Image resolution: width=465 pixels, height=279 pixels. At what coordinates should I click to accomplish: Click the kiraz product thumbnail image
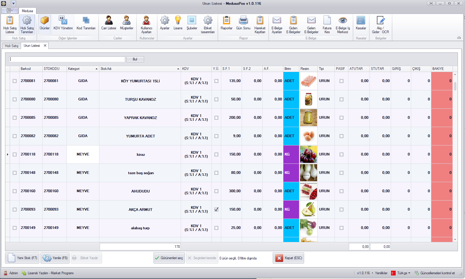pos(309,154)
